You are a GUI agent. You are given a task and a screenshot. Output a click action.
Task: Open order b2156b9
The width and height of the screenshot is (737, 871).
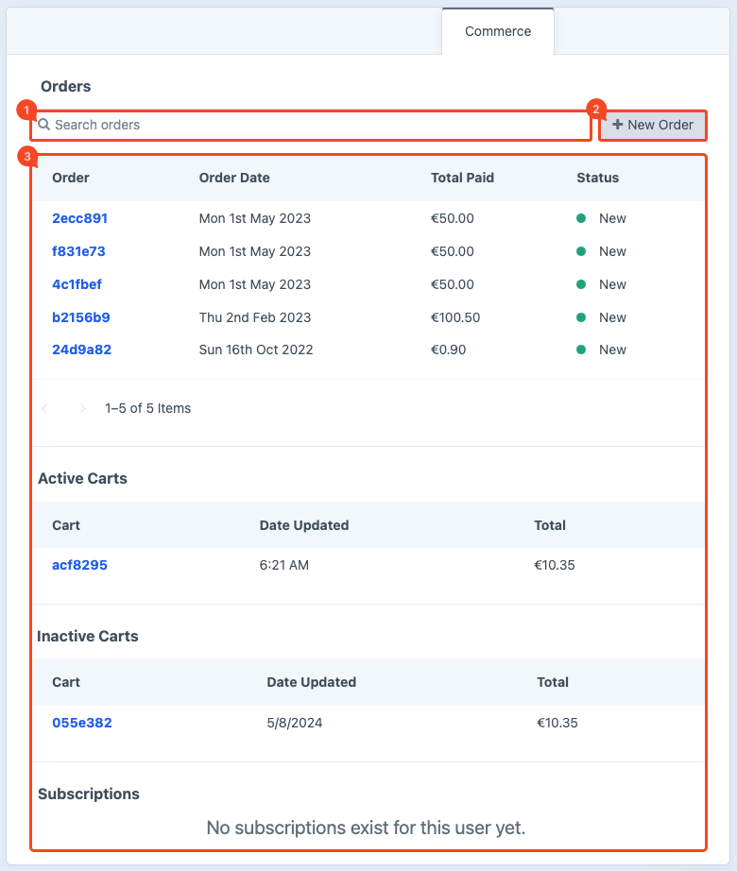coord(80,317)
